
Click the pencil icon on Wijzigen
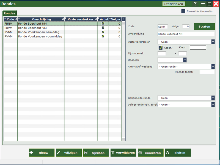[x=59, y=153]
